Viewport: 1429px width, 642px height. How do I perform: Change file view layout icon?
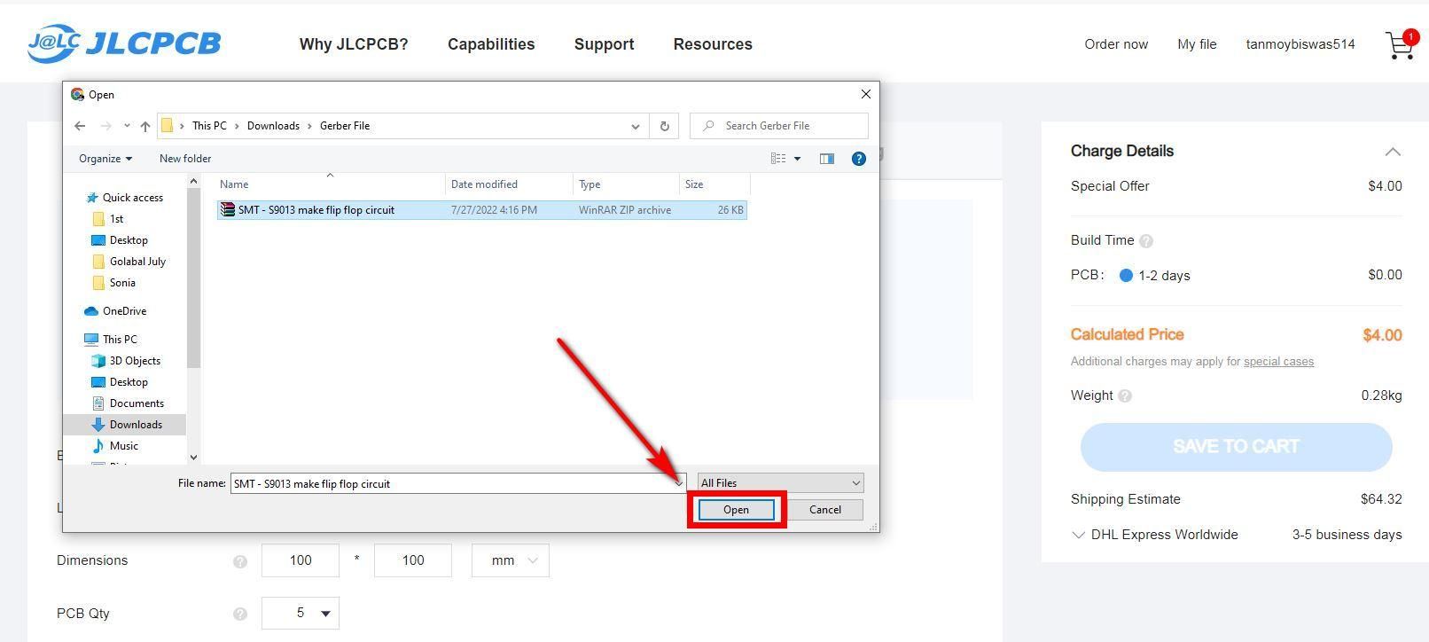pos(778,159)
